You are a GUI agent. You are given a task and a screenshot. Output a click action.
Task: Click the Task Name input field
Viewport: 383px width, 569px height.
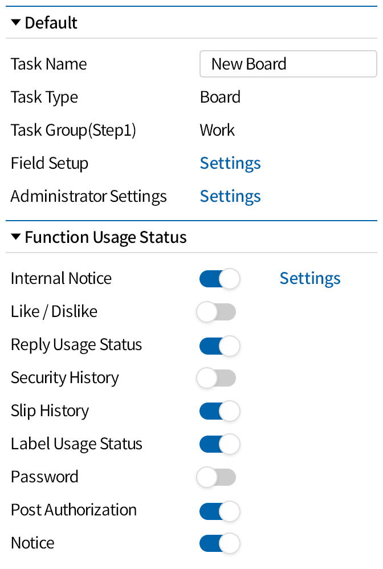click(x=288, y=64)
